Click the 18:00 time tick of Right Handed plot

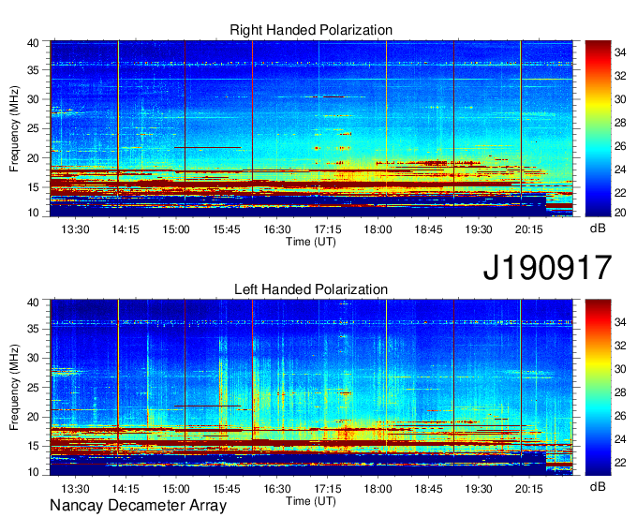(x=378, y=229)
